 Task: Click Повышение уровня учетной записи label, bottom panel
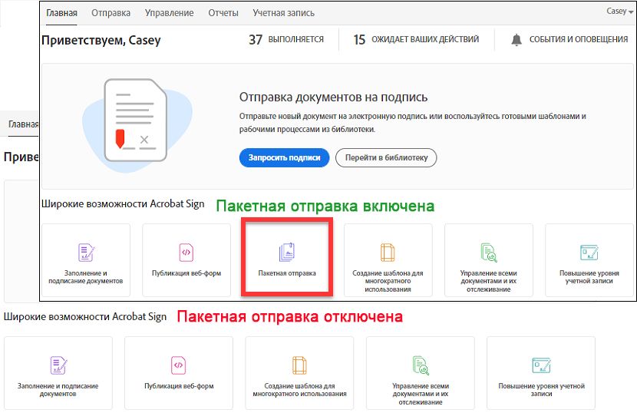tap(542, 390)
